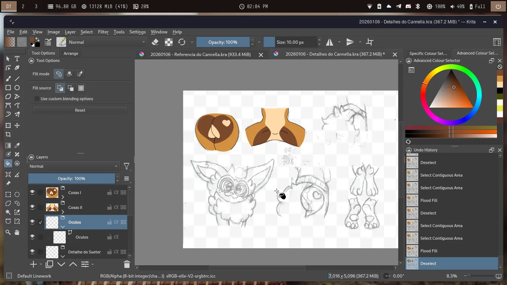The height and width of the screenshot is (285, 507).
Task: Select the Crop tool
Action: [x=8, y=134]
